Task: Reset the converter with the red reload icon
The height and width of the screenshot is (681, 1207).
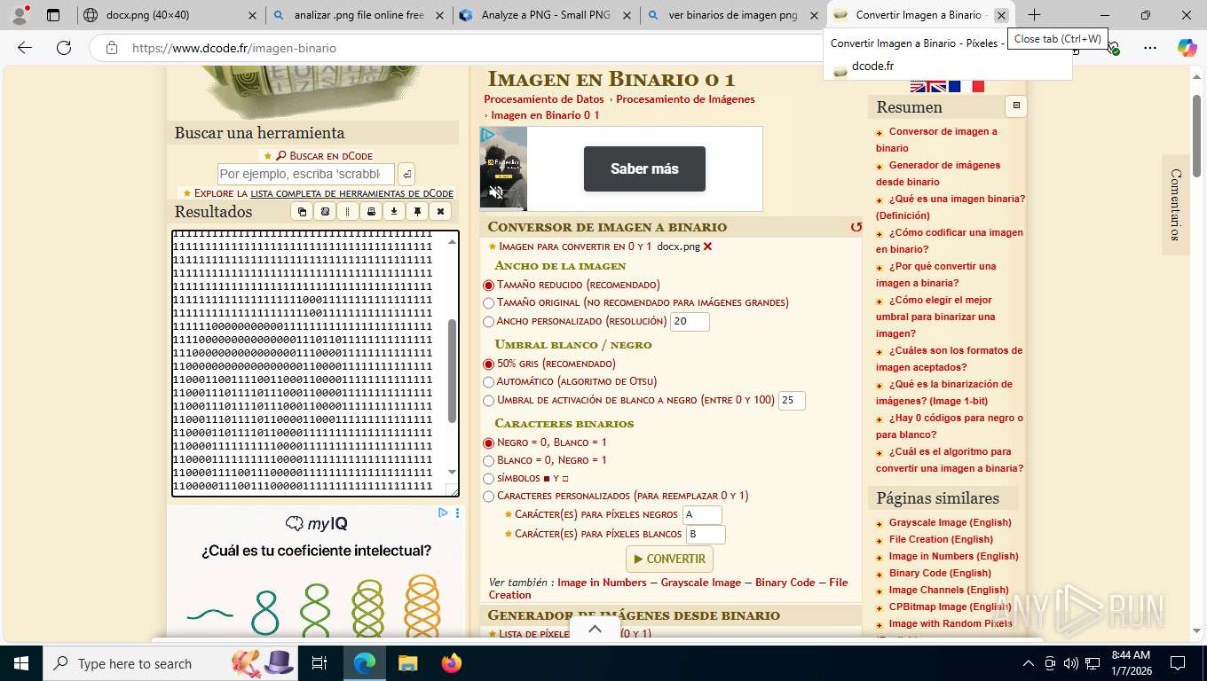Action: pos(856,227)
